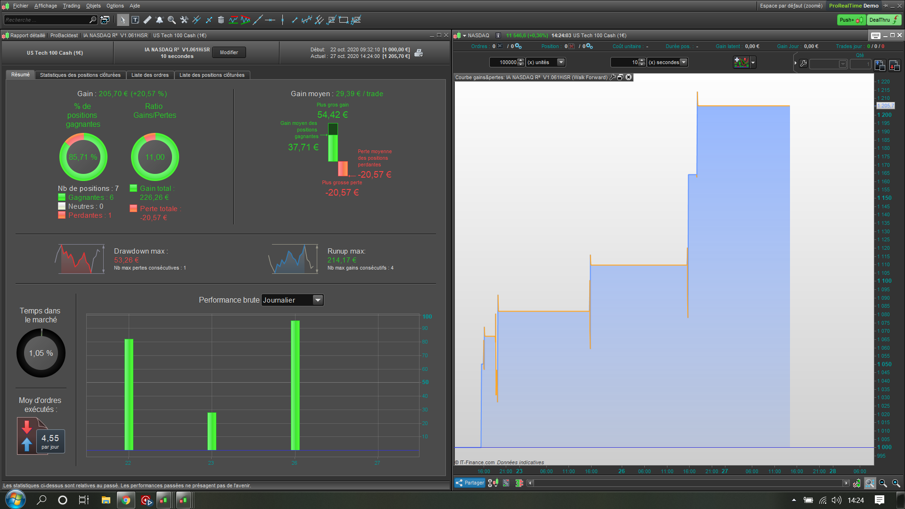
Task: Select the magnifying glass zoom tool
Action: (x=172, y=20)
